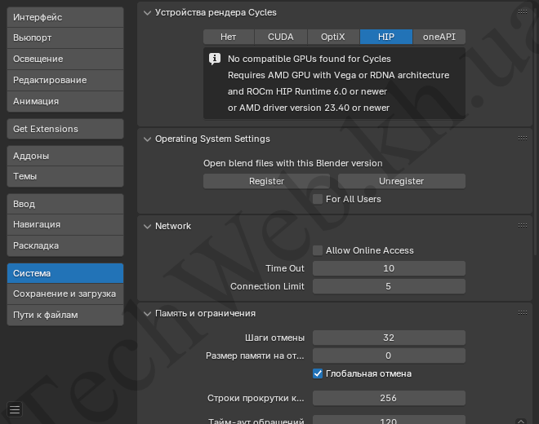The image size is (539, 424).
Task: Click the info icon in the HIP message
Action: pos(215,59)
